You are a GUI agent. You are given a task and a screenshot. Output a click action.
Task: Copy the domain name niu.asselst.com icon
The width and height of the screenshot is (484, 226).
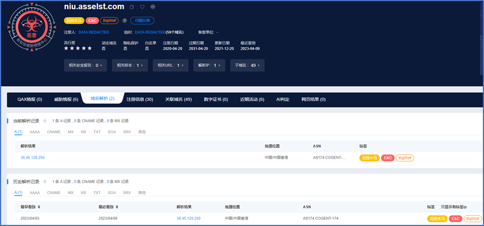coord(132,7)
